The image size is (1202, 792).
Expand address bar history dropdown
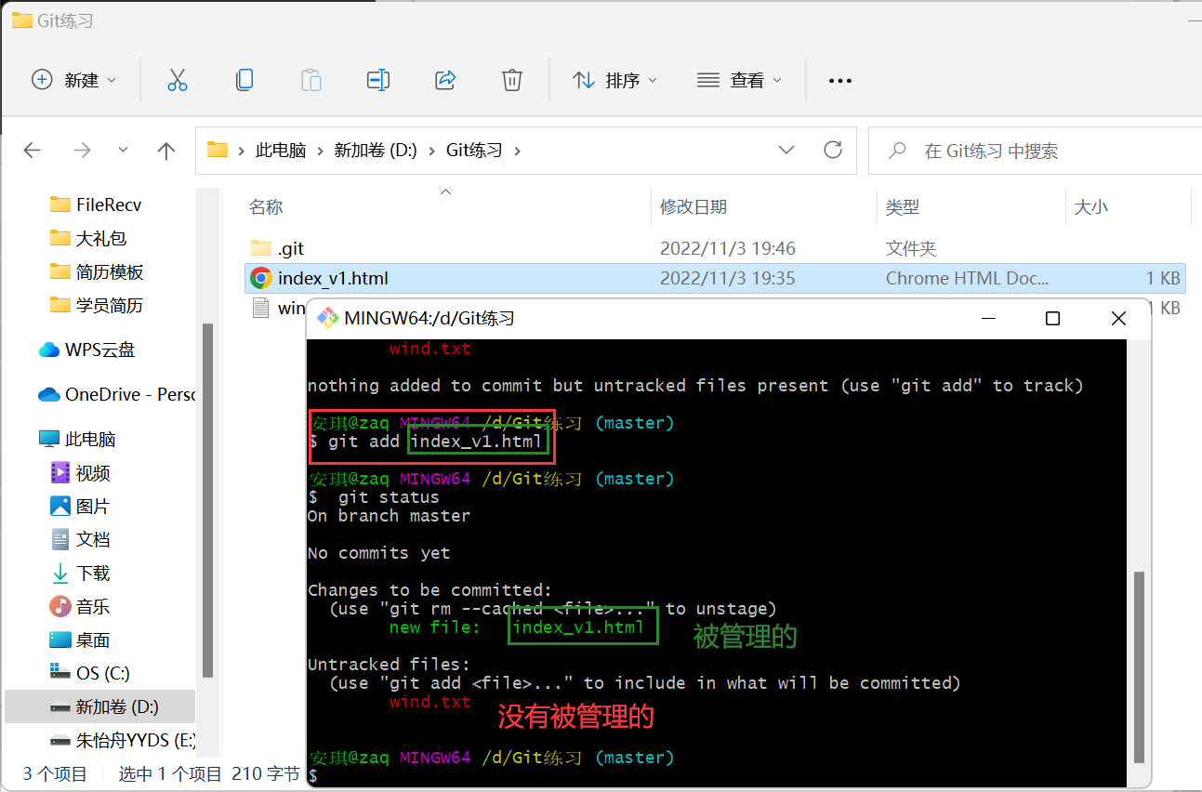(x=786, y=150)
